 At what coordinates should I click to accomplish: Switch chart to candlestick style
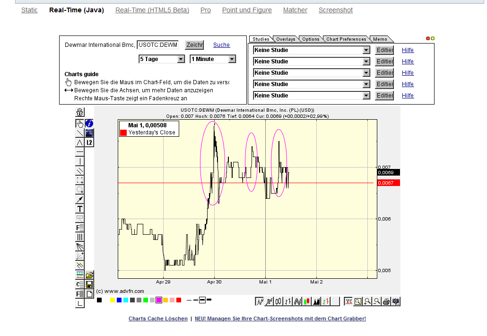tap(278, 301)
